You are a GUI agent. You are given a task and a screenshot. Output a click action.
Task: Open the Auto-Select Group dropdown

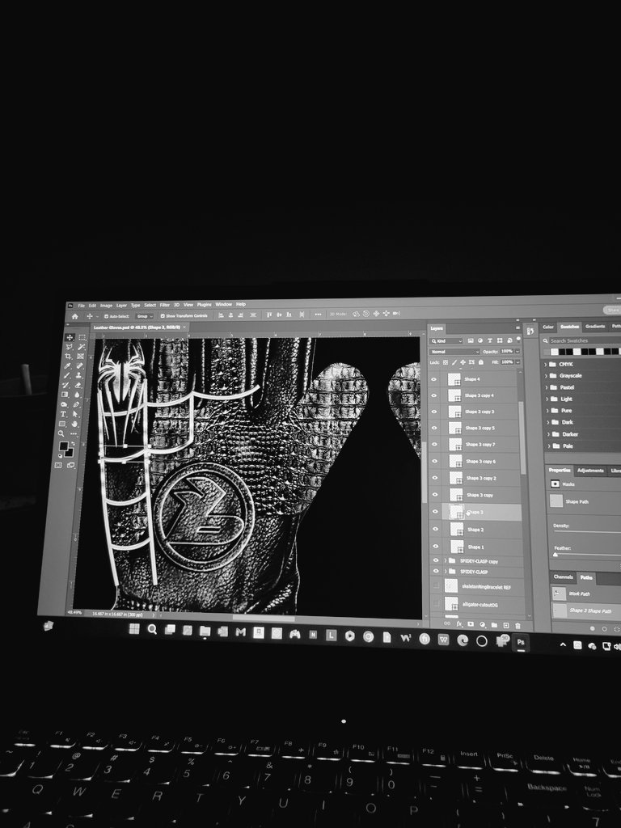pos(144,316)
